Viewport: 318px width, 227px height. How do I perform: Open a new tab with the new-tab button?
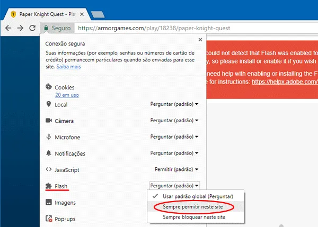(x=98, y=14)
